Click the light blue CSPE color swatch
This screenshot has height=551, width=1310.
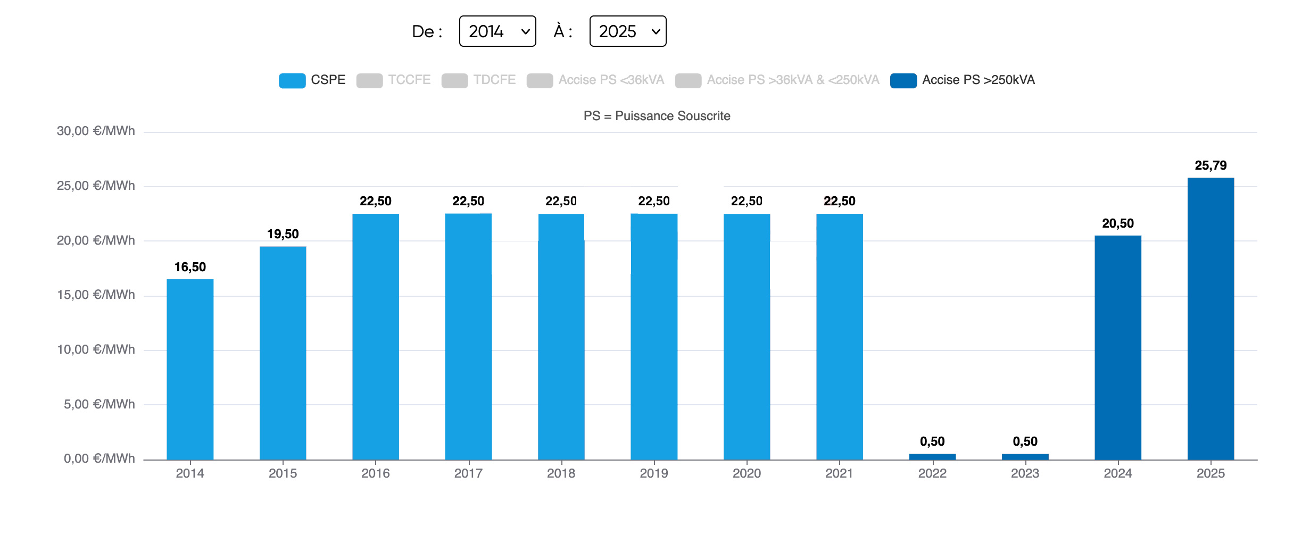pyautogui.click(x=292, y=80)
